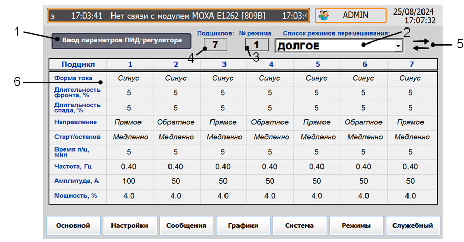Click Время п/ц value in subcycle 3
Screen dimensions: 464x242
point(223,152)
